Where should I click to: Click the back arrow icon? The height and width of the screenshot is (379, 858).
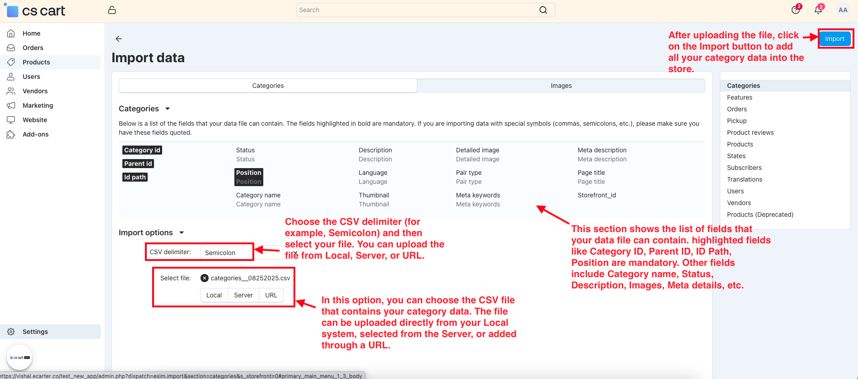tap(119, 39)
